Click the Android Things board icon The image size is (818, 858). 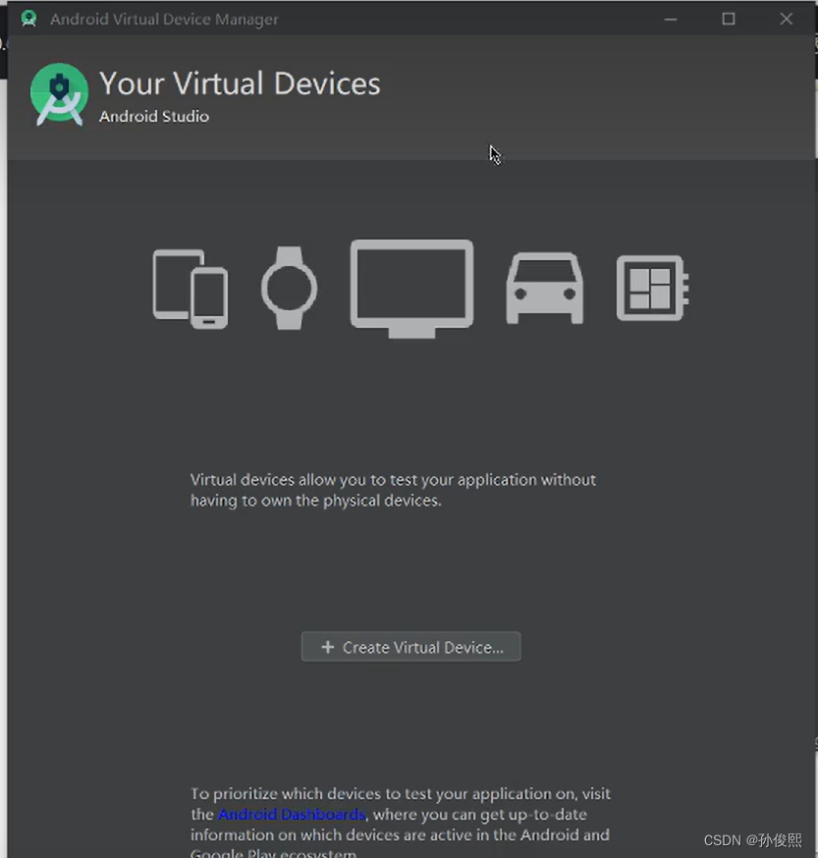653,288
